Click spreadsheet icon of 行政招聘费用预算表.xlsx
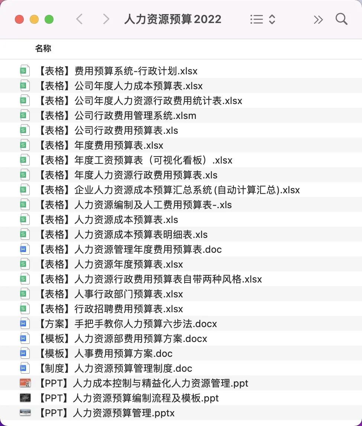 25,309
